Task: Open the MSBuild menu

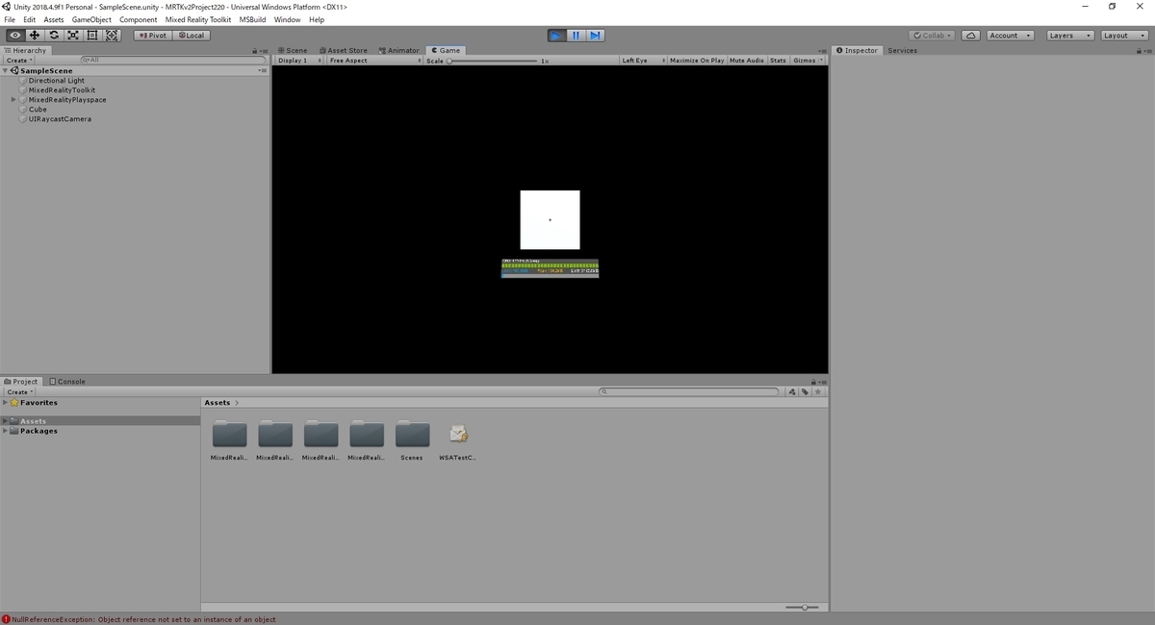Action: pyautogui.click(x=252, y=19)
